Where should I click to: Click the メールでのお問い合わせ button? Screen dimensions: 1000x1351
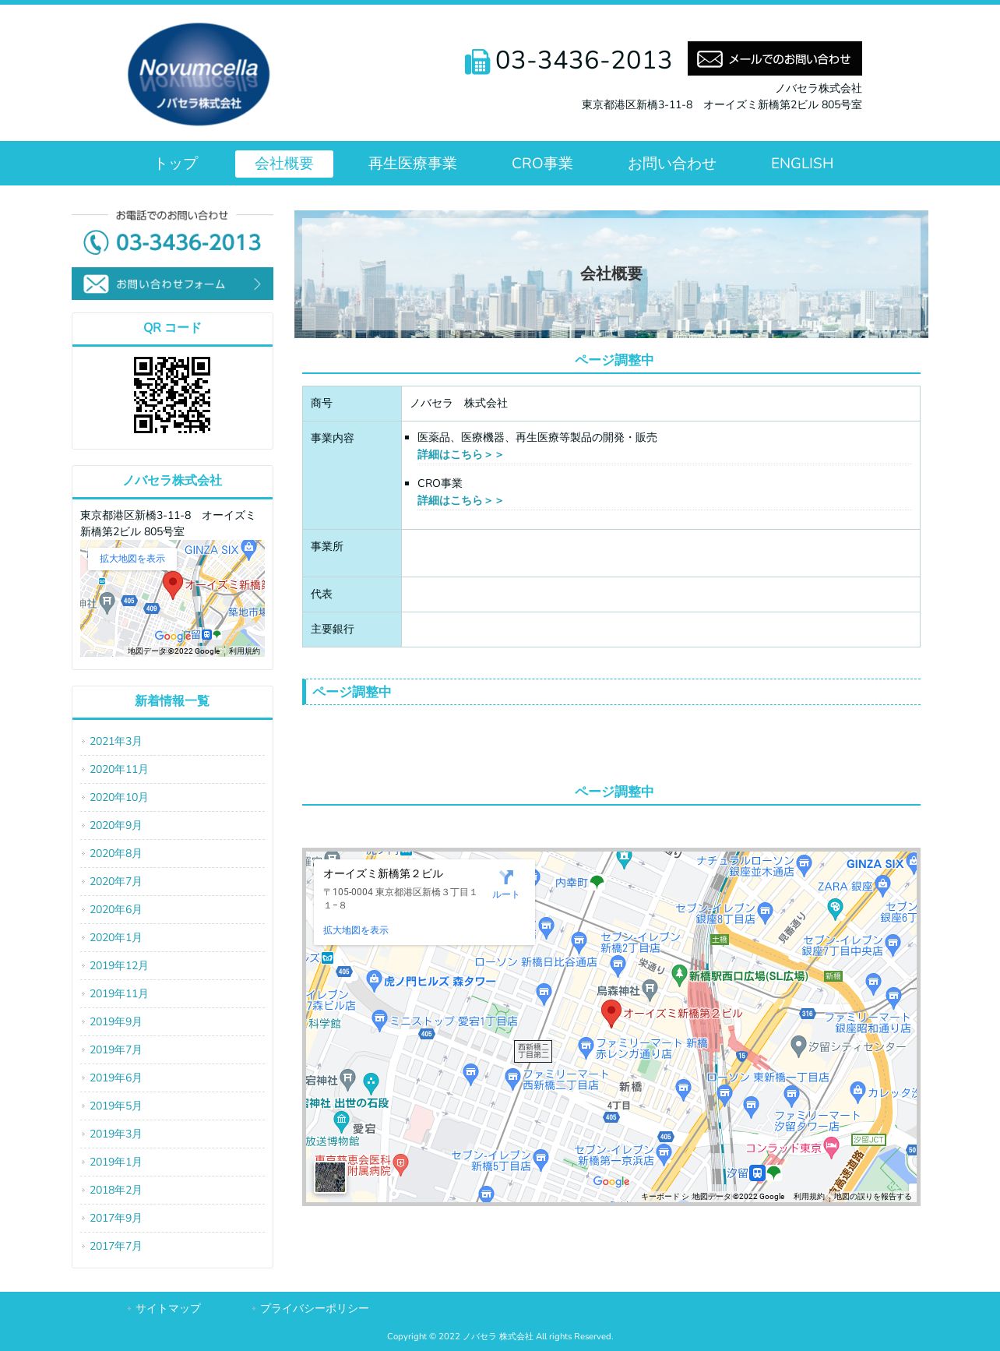pos(775,58)
